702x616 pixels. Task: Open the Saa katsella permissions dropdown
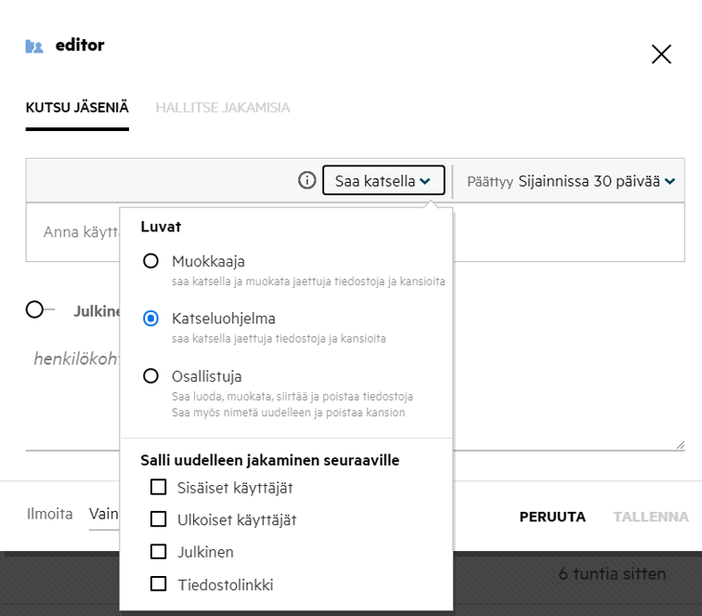383,181
